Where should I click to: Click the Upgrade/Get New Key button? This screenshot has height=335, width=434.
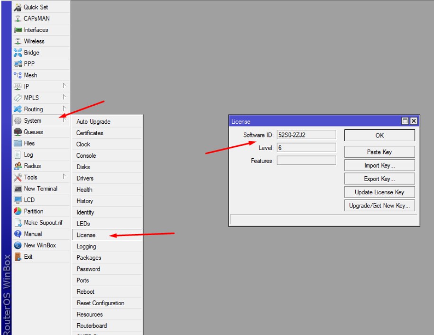click(379, 206)
